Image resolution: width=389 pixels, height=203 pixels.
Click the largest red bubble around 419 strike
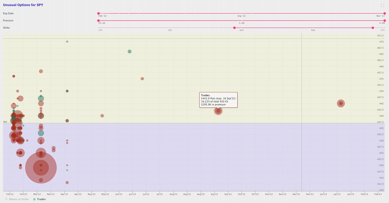point(41,168)
